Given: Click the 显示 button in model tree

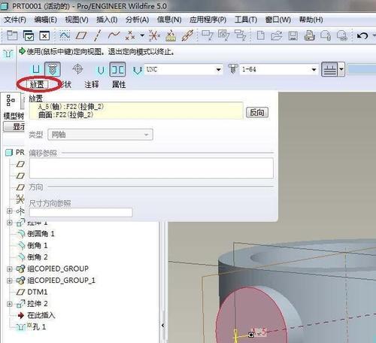Looking at the screenshot, I should [14, 126].
